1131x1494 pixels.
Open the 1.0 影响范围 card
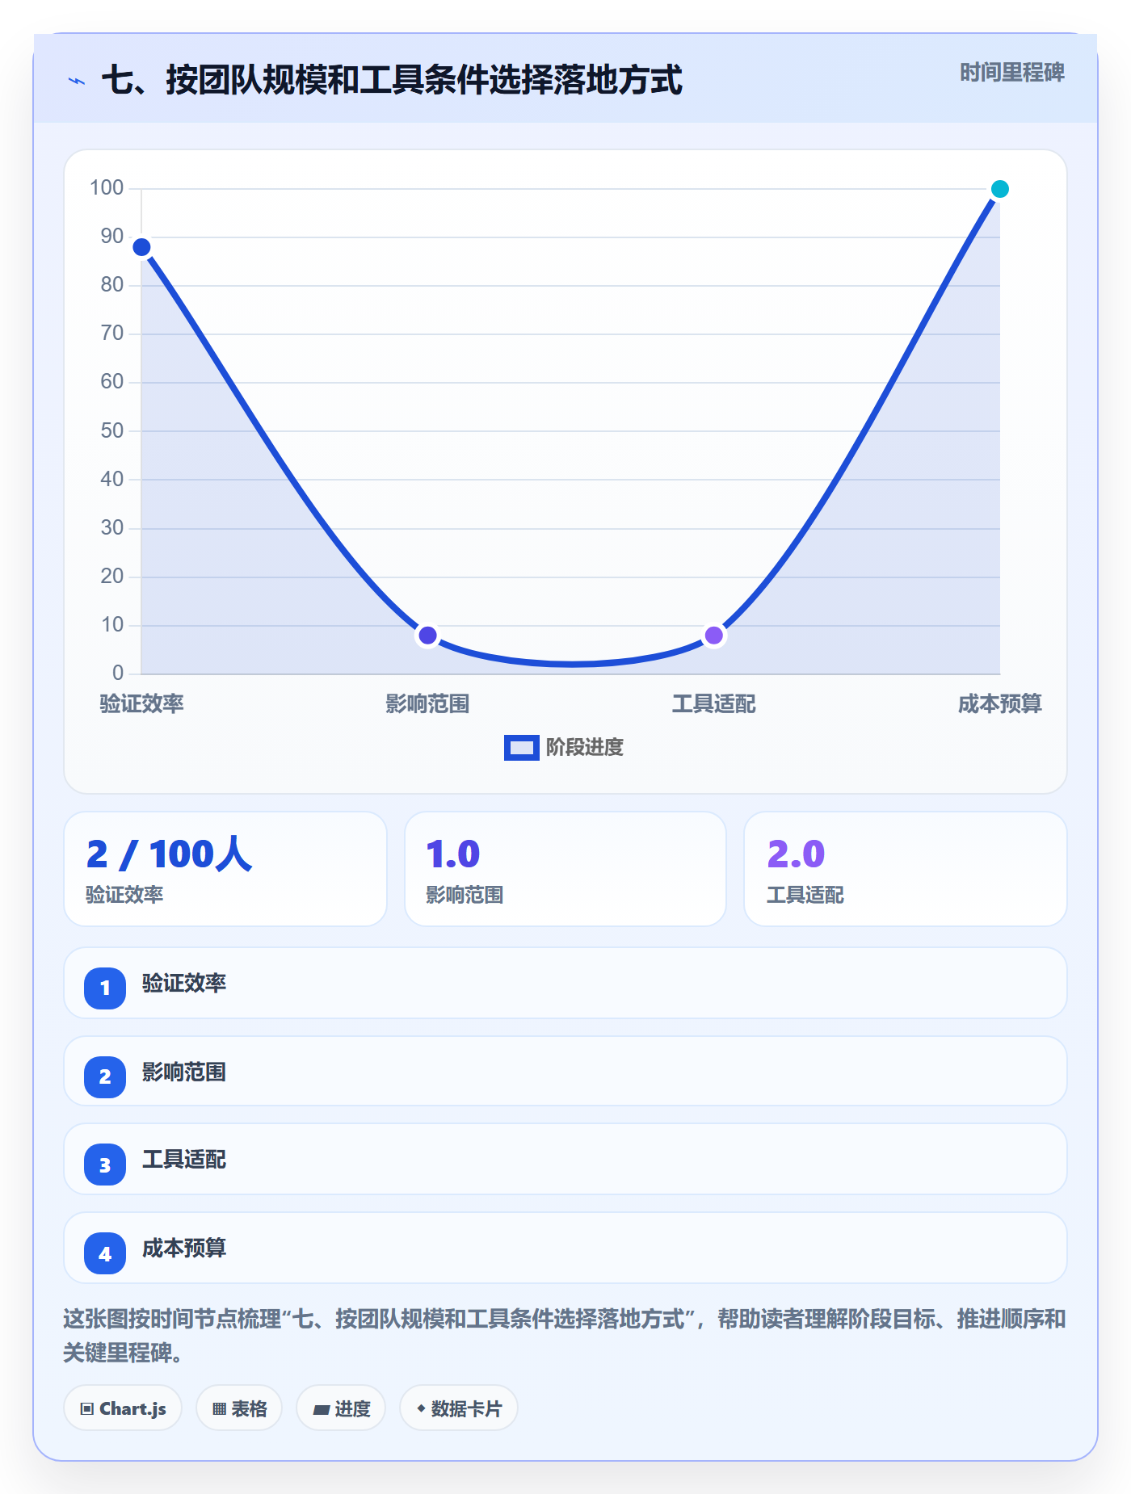point(565,869)
